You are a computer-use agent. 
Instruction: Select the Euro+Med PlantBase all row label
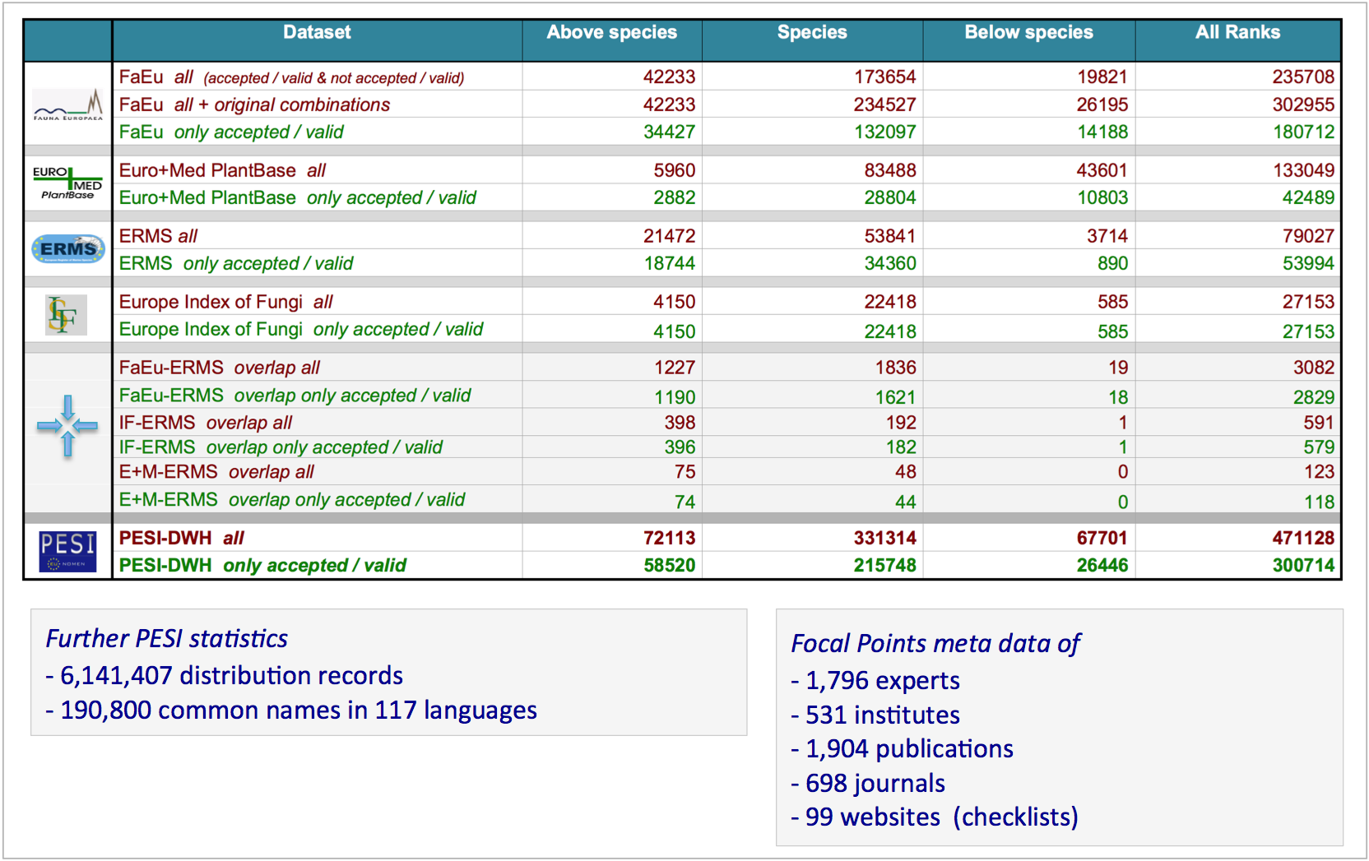tap(222, 170)
